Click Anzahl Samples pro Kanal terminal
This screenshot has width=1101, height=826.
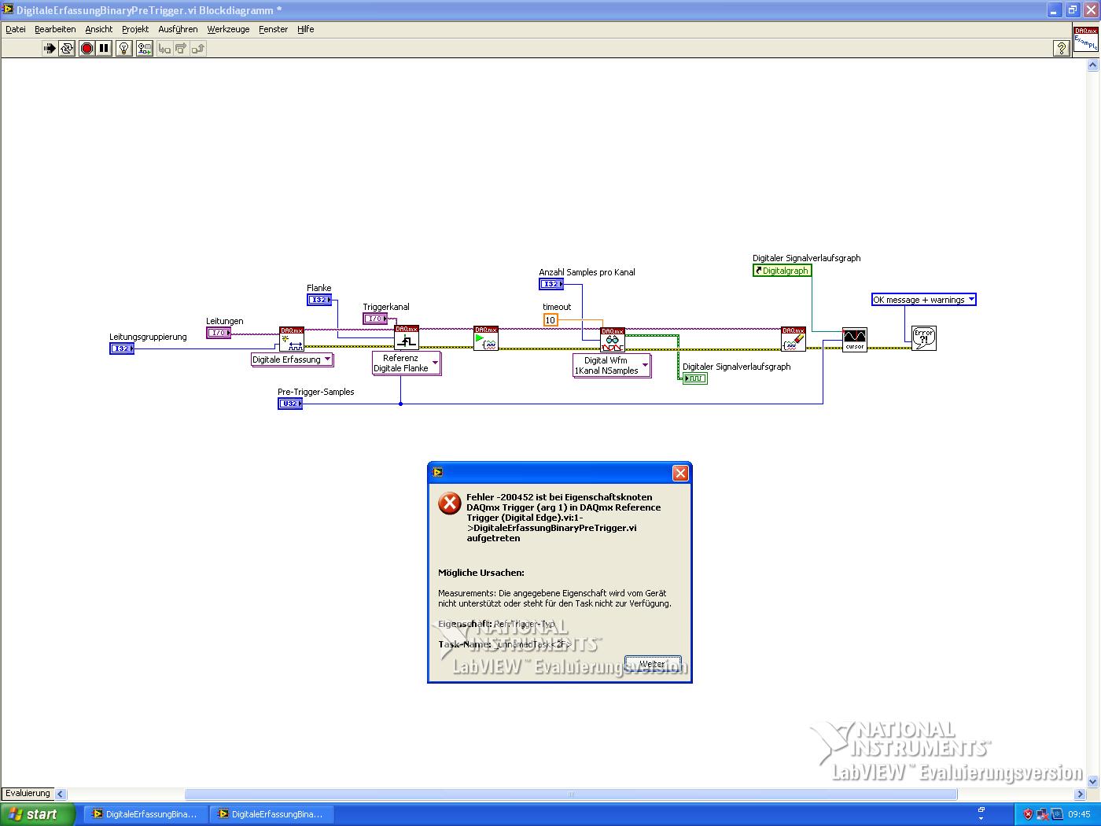pos(551,284)
